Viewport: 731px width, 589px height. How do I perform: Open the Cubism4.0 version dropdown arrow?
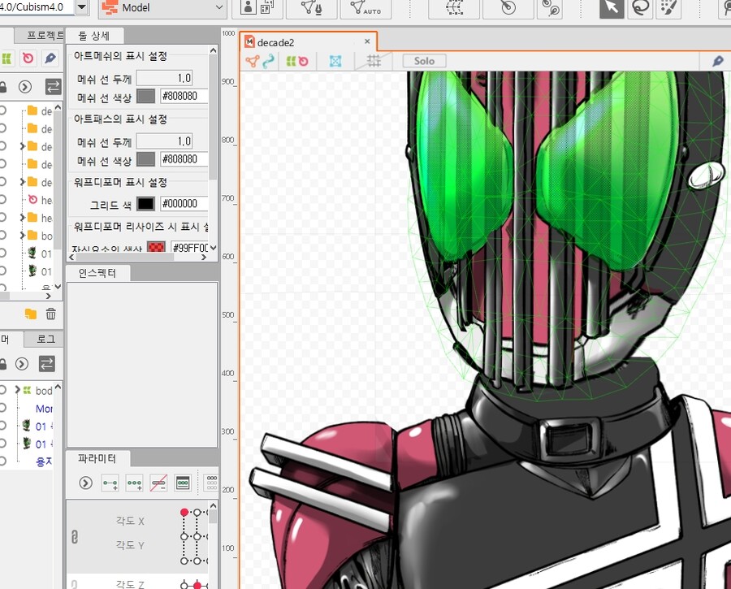click(82, 8)
